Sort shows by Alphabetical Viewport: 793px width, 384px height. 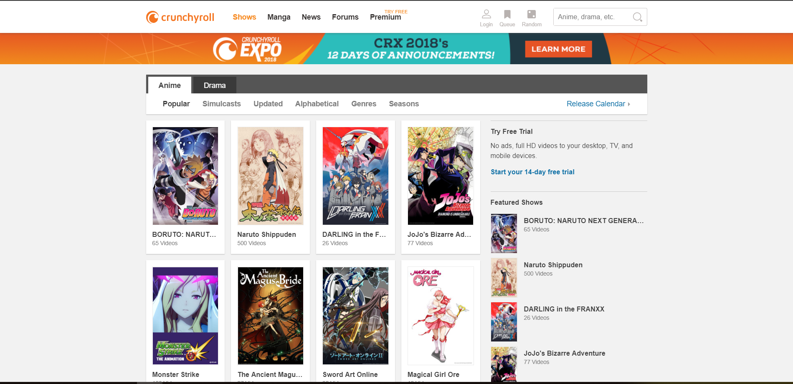[x=317, y=104]
